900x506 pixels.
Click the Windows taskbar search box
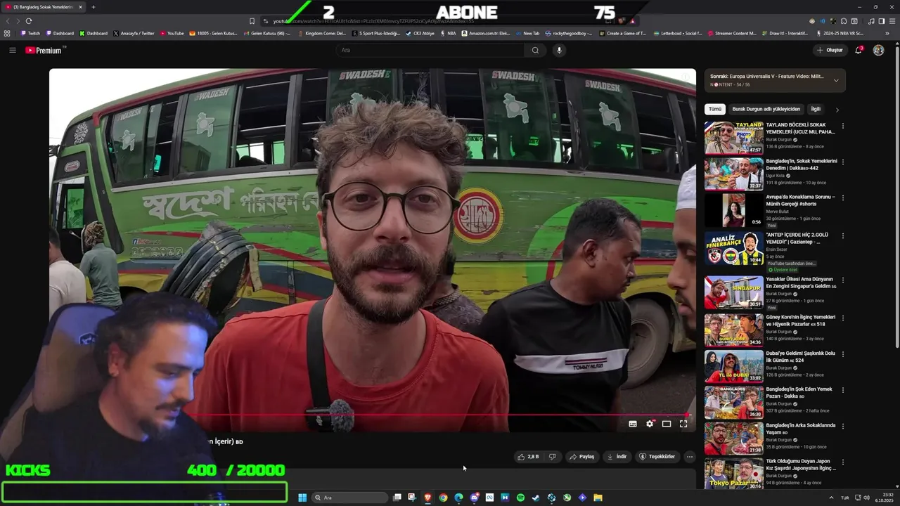point(349,498)
